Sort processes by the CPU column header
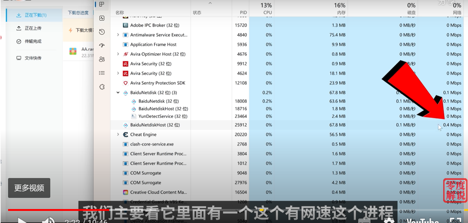The height and width of the screenshot is (223, 468). (268, 13)
